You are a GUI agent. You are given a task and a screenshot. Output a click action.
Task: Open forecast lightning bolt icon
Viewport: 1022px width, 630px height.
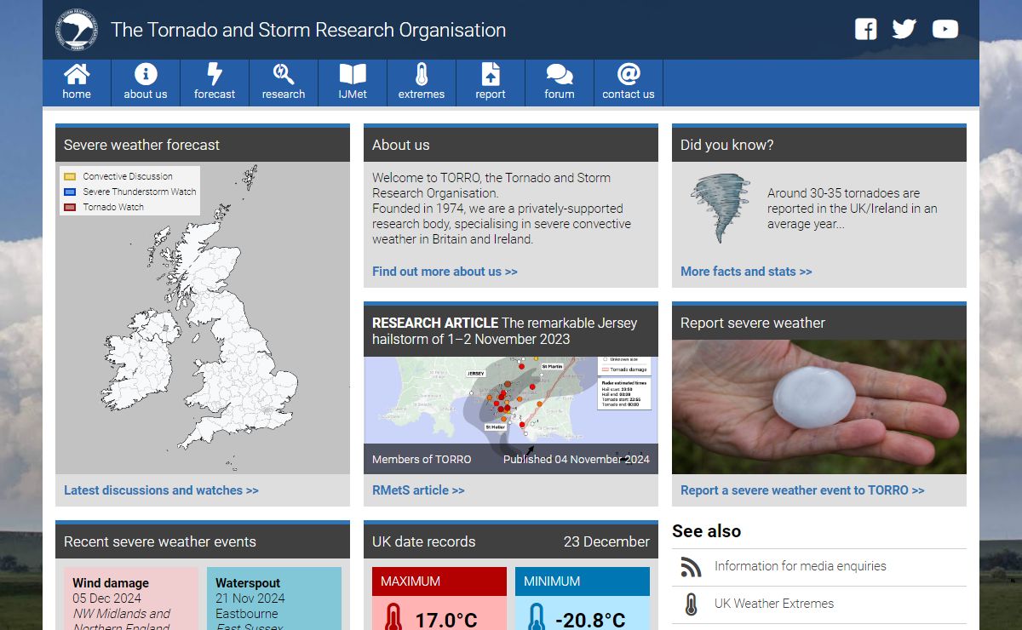tap(215, 74)
